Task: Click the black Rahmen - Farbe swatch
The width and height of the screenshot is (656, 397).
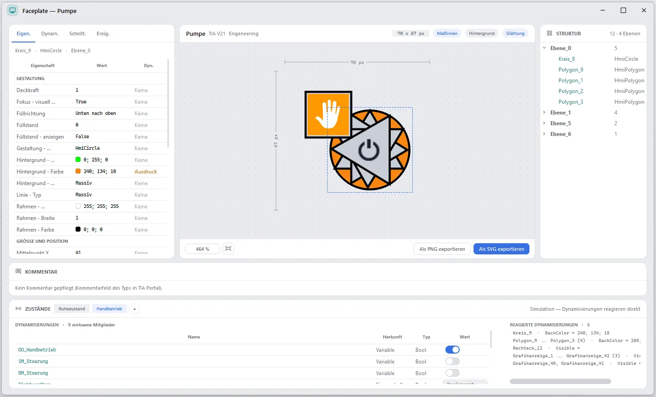Action: tap(78, 229)
